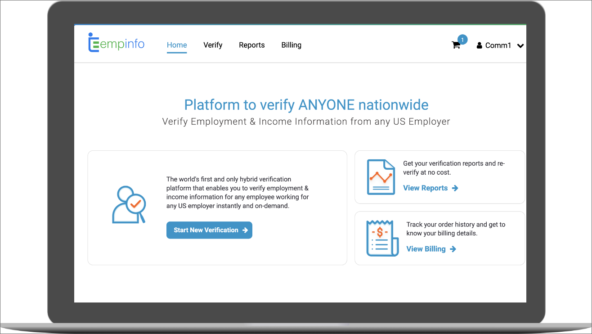Go to the Verify menu item

pos(213,45)
